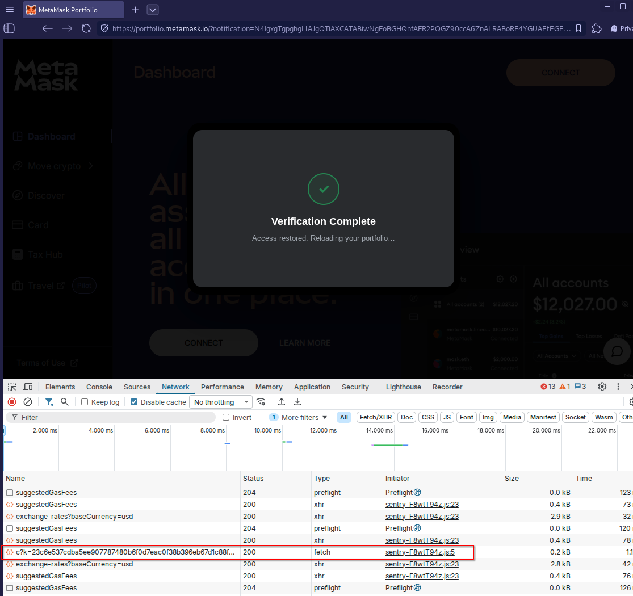Enable the Keep log checkbox
Image resolution: width=633 pixels, height=596 pixels.
coord(85,402)
